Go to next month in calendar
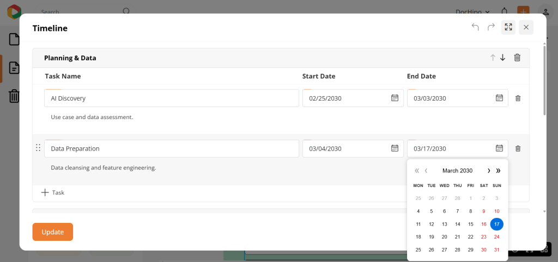The width and height of the screenshot is (558, 262). [x=488, y=171]
